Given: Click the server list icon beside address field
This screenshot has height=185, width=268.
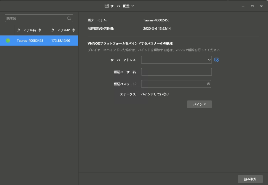Looking at the screenshot, I should (x=216, y=60).
